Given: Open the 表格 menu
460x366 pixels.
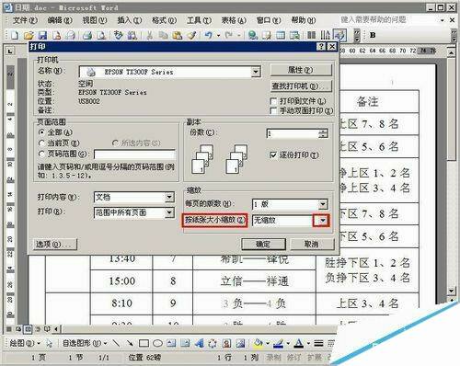Looking at the screenshot, I should [x=234, y=20].
